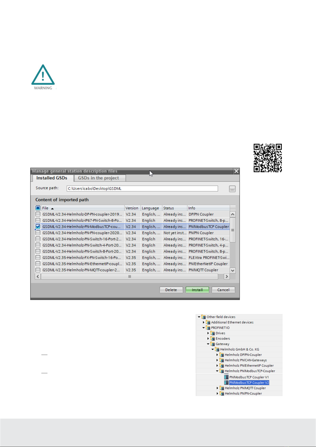Click the vertical scrollbar thumb
This screenshot has width=316, height=447.
(x=232, y=230)
